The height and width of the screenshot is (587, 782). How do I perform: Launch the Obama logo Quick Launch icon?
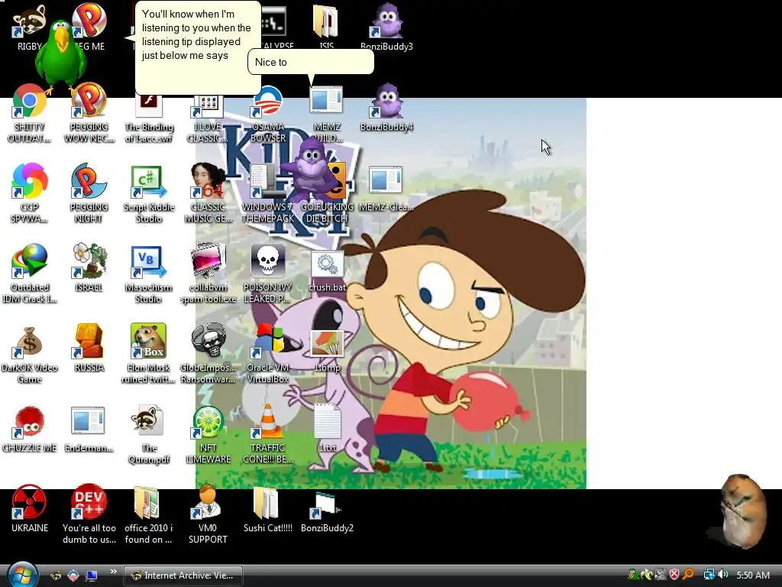coord(73,576)
